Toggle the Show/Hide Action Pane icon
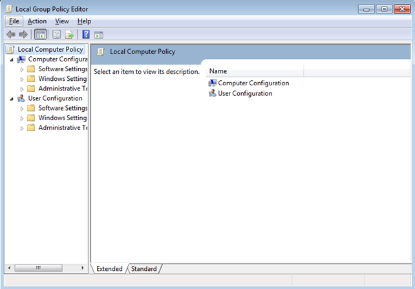 coord(99,34)
